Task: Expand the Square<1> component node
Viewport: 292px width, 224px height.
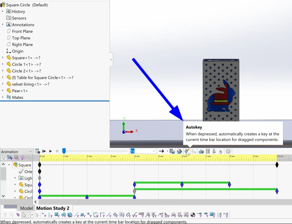Action: point(3,58)
